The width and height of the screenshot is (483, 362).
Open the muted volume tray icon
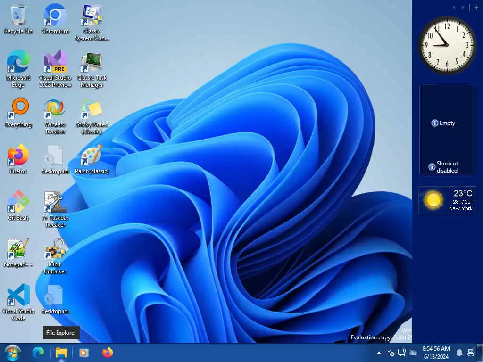pyautogui.click(x=391, y=353)
